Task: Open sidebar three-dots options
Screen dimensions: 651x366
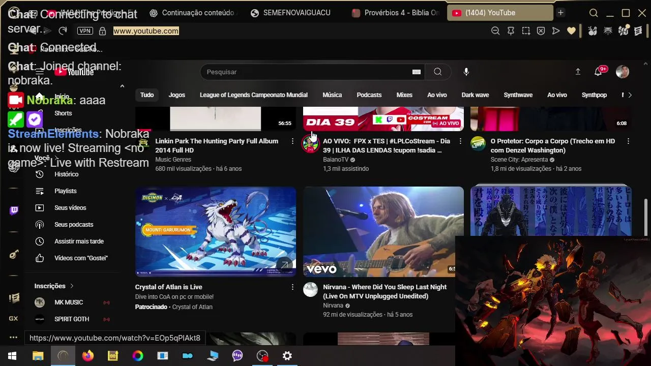Action: tap(14, 338)
